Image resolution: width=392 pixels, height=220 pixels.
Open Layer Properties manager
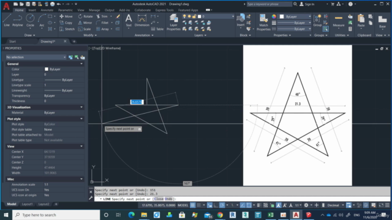173,23
